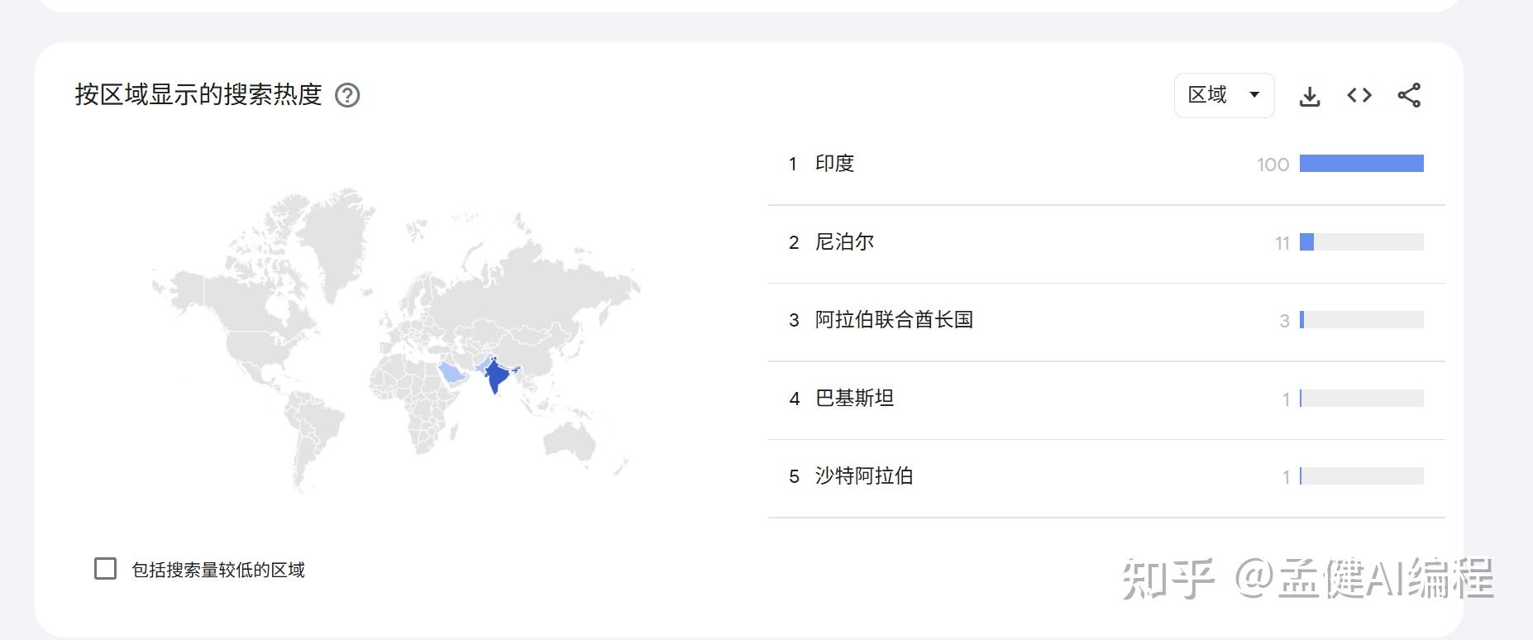1533x640 pixels.
Task: Select 巴基斯坦 in the region list
Action: (854, 399)
